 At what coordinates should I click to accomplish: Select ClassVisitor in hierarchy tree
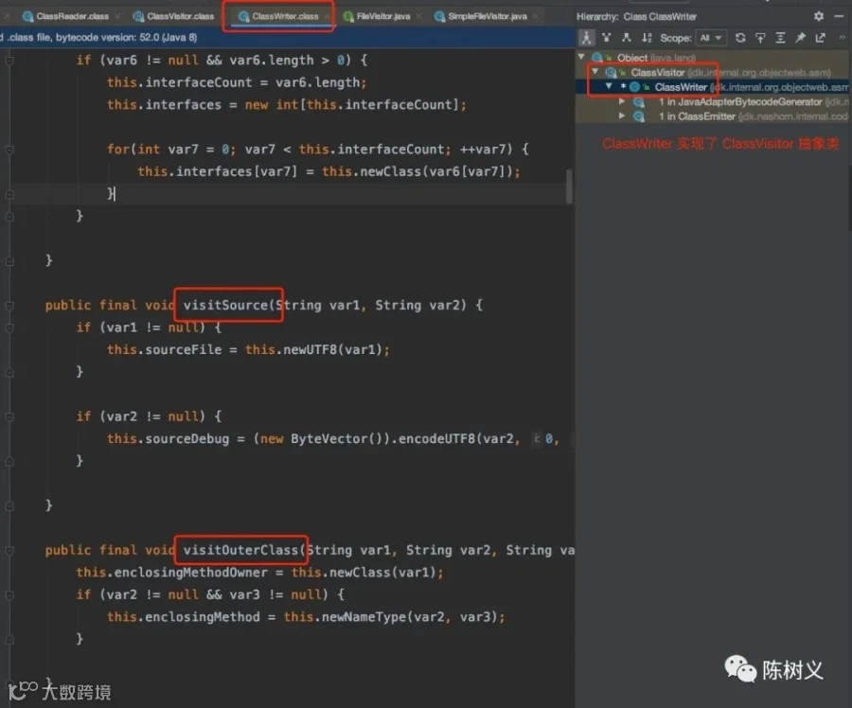pos(658,72)
